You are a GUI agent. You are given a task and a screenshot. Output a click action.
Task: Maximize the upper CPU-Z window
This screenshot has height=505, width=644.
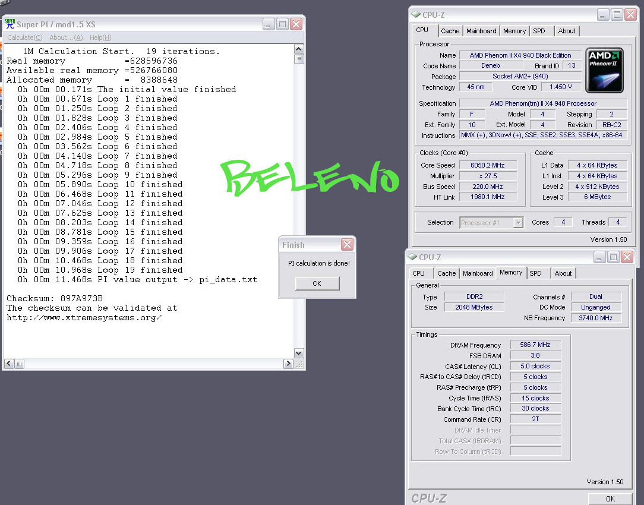point(617,15)
